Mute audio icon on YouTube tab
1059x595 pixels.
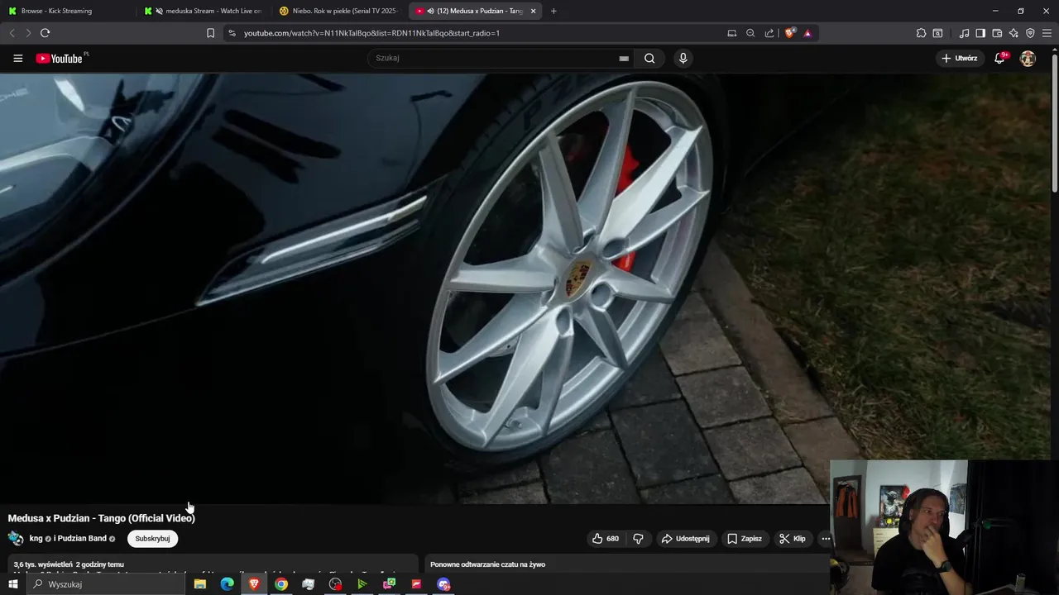[430, 11]
